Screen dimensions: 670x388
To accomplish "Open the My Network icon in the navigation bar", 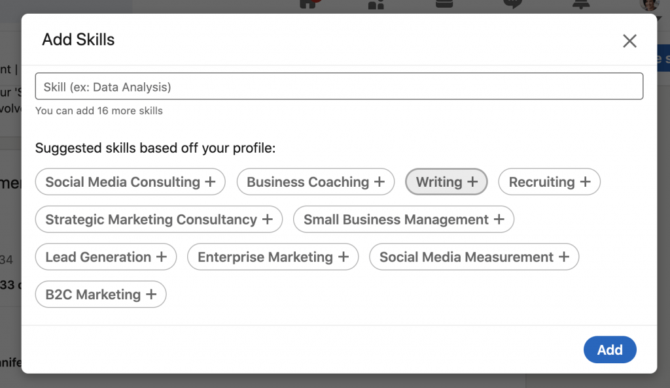I will 376,5.
